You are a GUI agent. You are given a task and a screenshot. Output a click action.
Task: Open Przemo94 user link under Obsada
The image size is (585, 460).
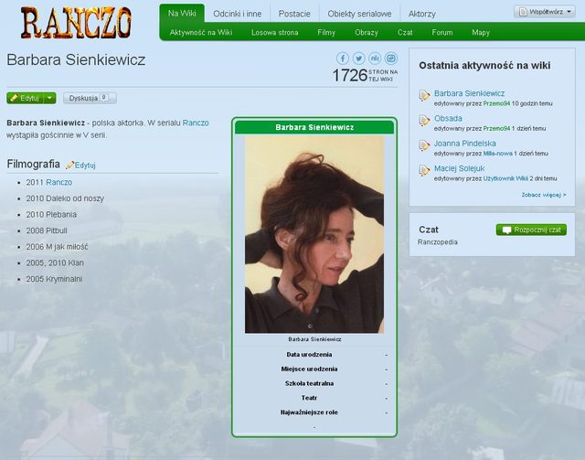pos(496,128)
